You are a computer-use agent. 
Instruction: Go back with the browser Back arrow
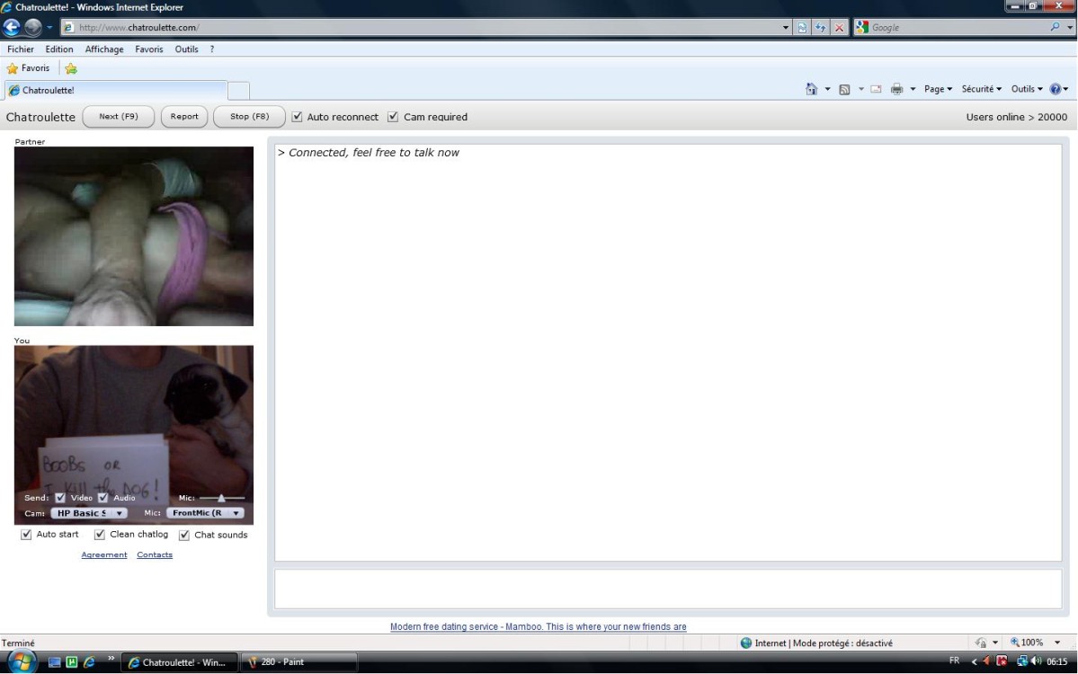point(12,28)
